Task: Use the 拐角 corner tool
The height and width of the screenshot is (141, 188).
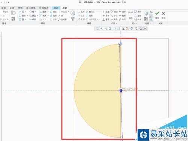Action: (89, 16)
